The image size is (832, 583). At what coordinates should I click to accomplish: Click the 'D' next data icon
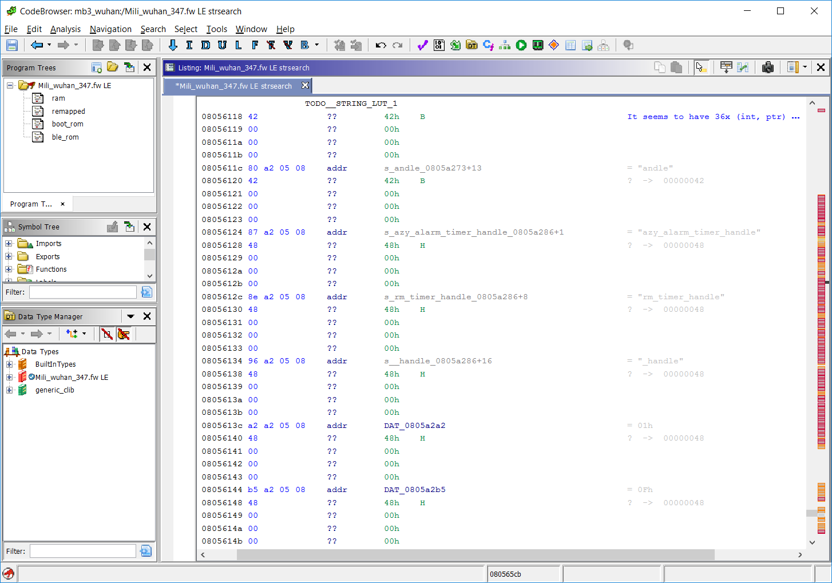point(206,45)
